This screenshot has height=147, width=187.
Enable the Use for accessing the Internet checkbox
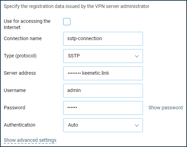tap(67, 22)
